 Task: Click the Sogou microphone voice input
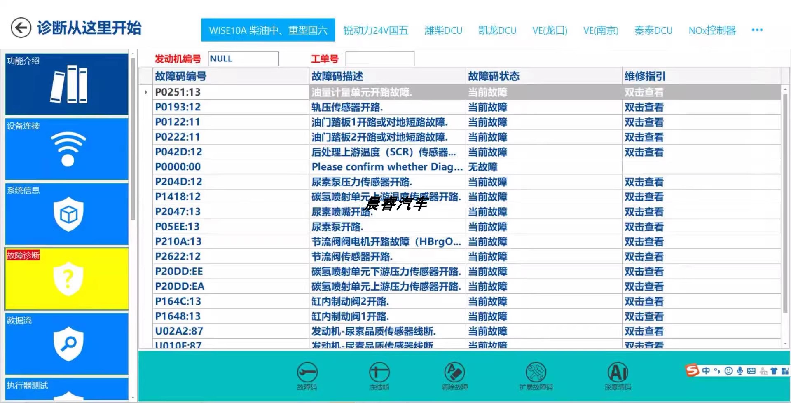tap(740, 371)
